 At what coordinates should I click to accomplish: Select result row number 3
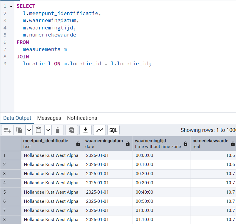(11, 174)
